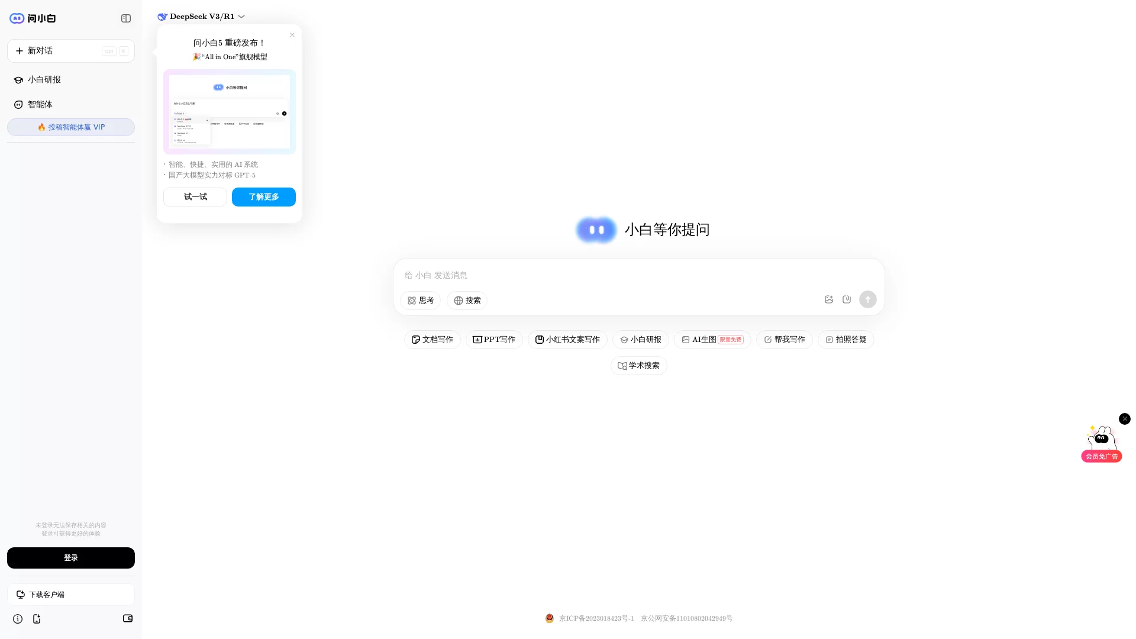The height and width of the screenshot is (639, 1136).
Task: Click the message input field
Action: pos(638,275)
